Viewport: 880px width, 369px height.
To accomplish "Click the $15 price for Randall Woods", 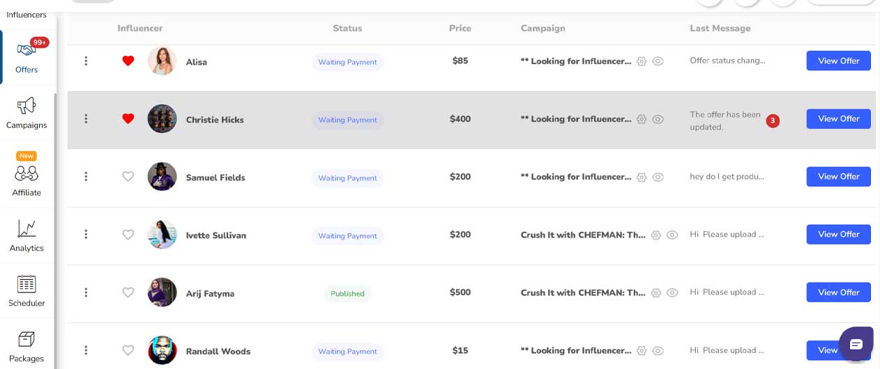I will pyautogui.click(x=460, y=350).
